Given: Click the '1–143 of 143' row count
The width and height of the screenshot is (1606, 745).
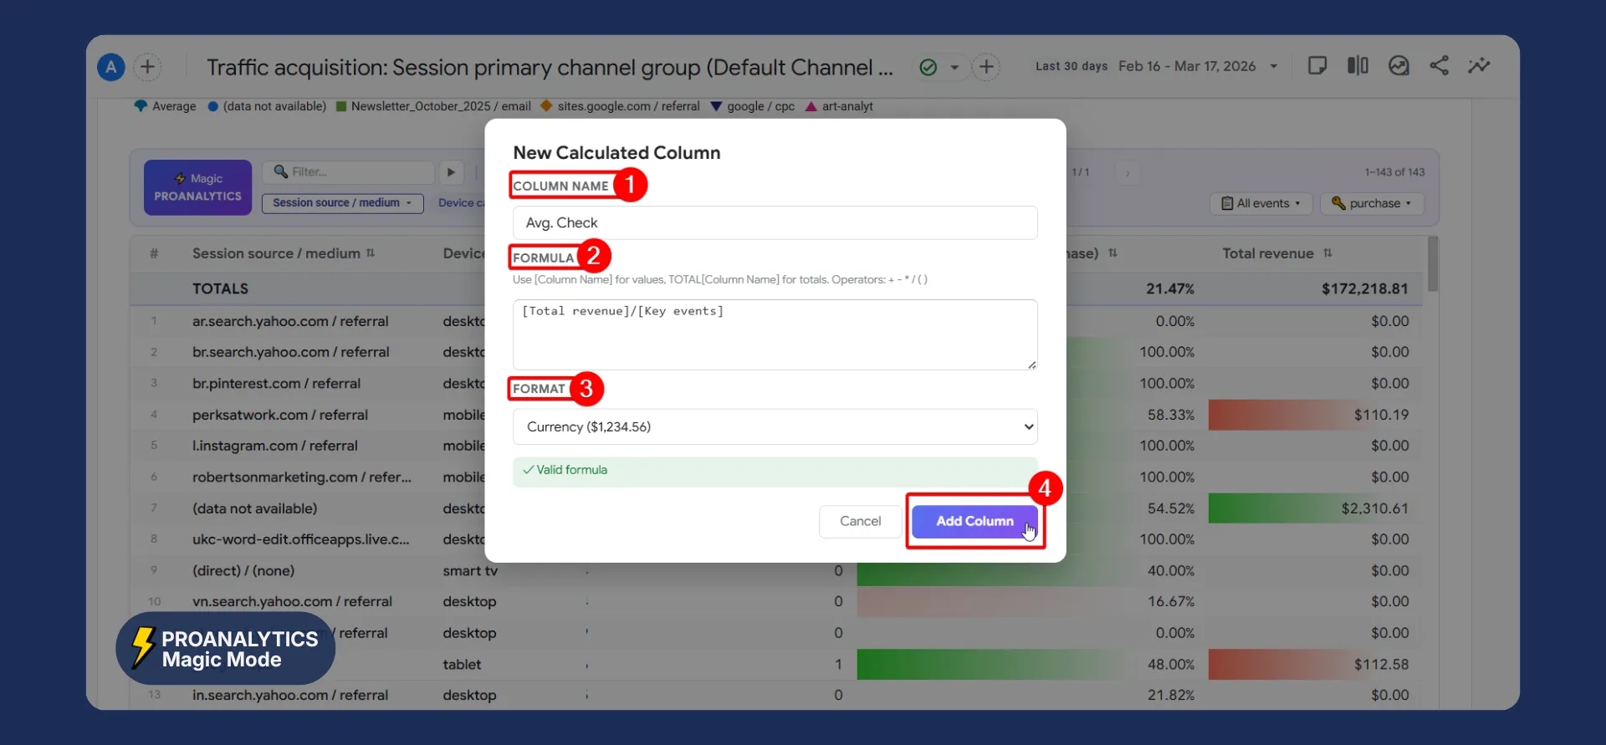Looking at the screenshot, I should 1394,172.
